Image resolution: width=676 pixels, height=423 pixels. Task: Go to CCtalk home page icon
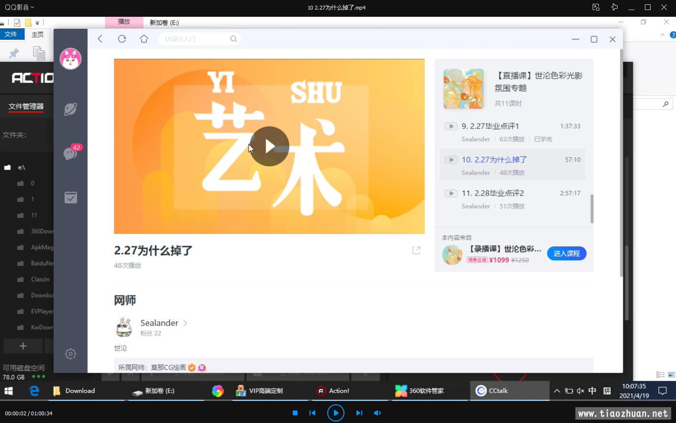click(144, 39)
